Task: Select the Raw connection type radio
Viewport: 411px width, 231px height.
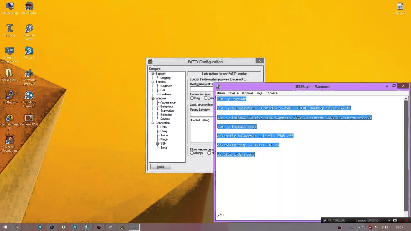Action: pyautogui.click(x=192, y=98)
